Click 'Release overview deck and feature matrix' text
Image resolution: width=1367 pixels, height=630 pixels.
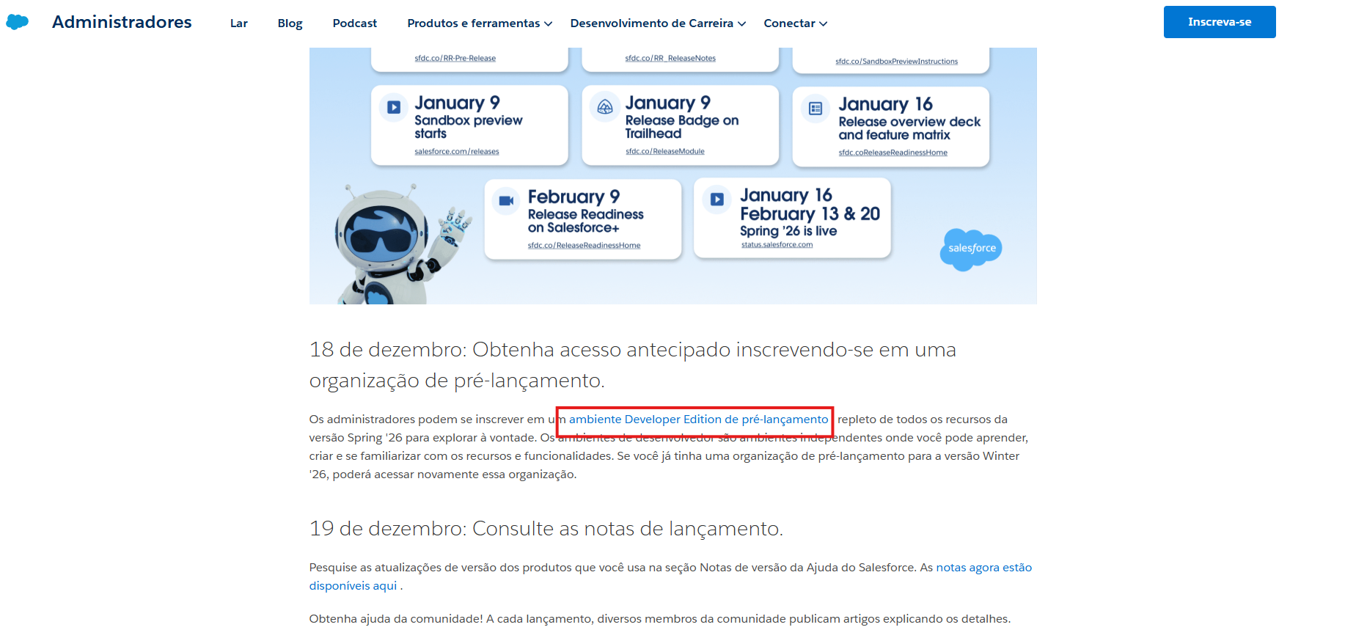(x=909, y=128)
